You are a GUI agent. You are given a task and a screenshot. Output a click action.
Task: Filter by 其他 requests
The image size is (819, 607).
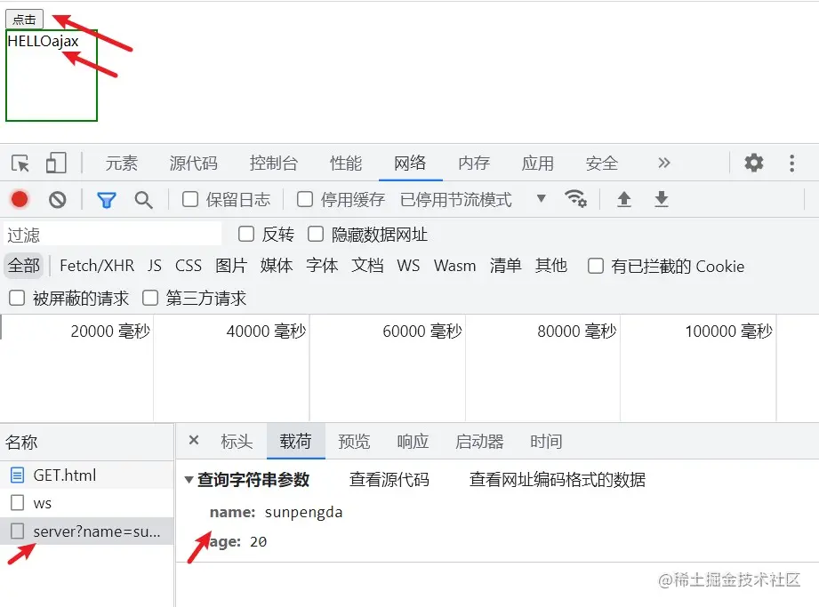point(550,266)
